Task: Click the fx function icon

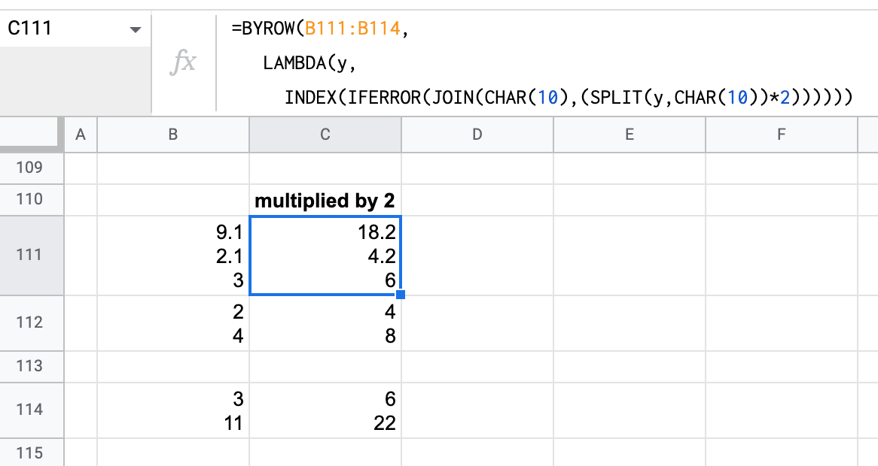Action: [x=183, y=62]
